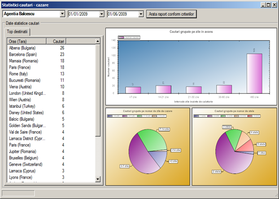Expand the 01/06/2009 end date picker
Screen dimensions: 279x199
[x=141, y=14]
